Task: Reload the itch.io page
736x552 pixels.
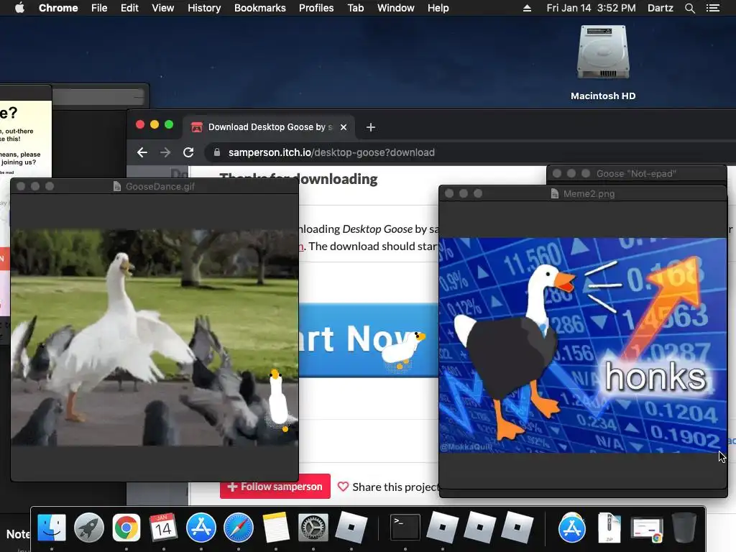Action: [x=188, y=152]
